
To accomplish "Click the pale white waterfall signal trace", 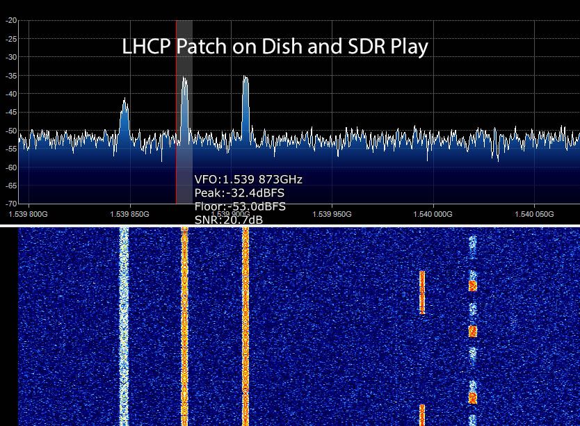I will [x=124, y=327].
